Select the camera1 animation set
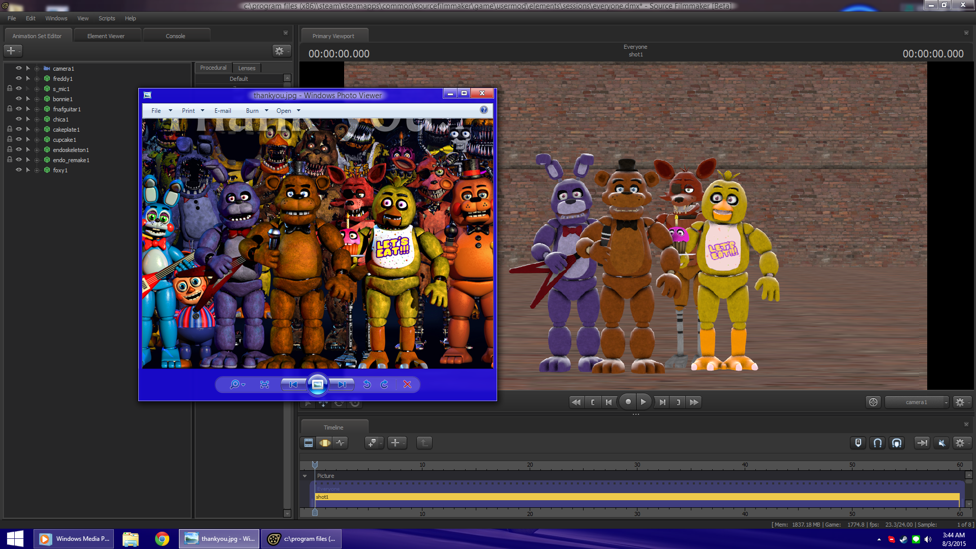Image resolution: width=976 pixels, height=549 pixels. 64,69
